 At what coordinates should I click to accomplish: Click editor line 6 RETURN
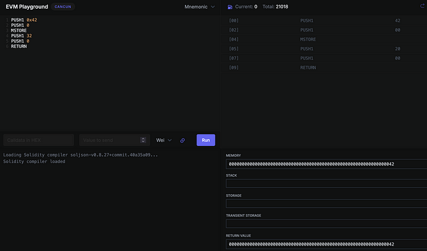click(19, 46)
